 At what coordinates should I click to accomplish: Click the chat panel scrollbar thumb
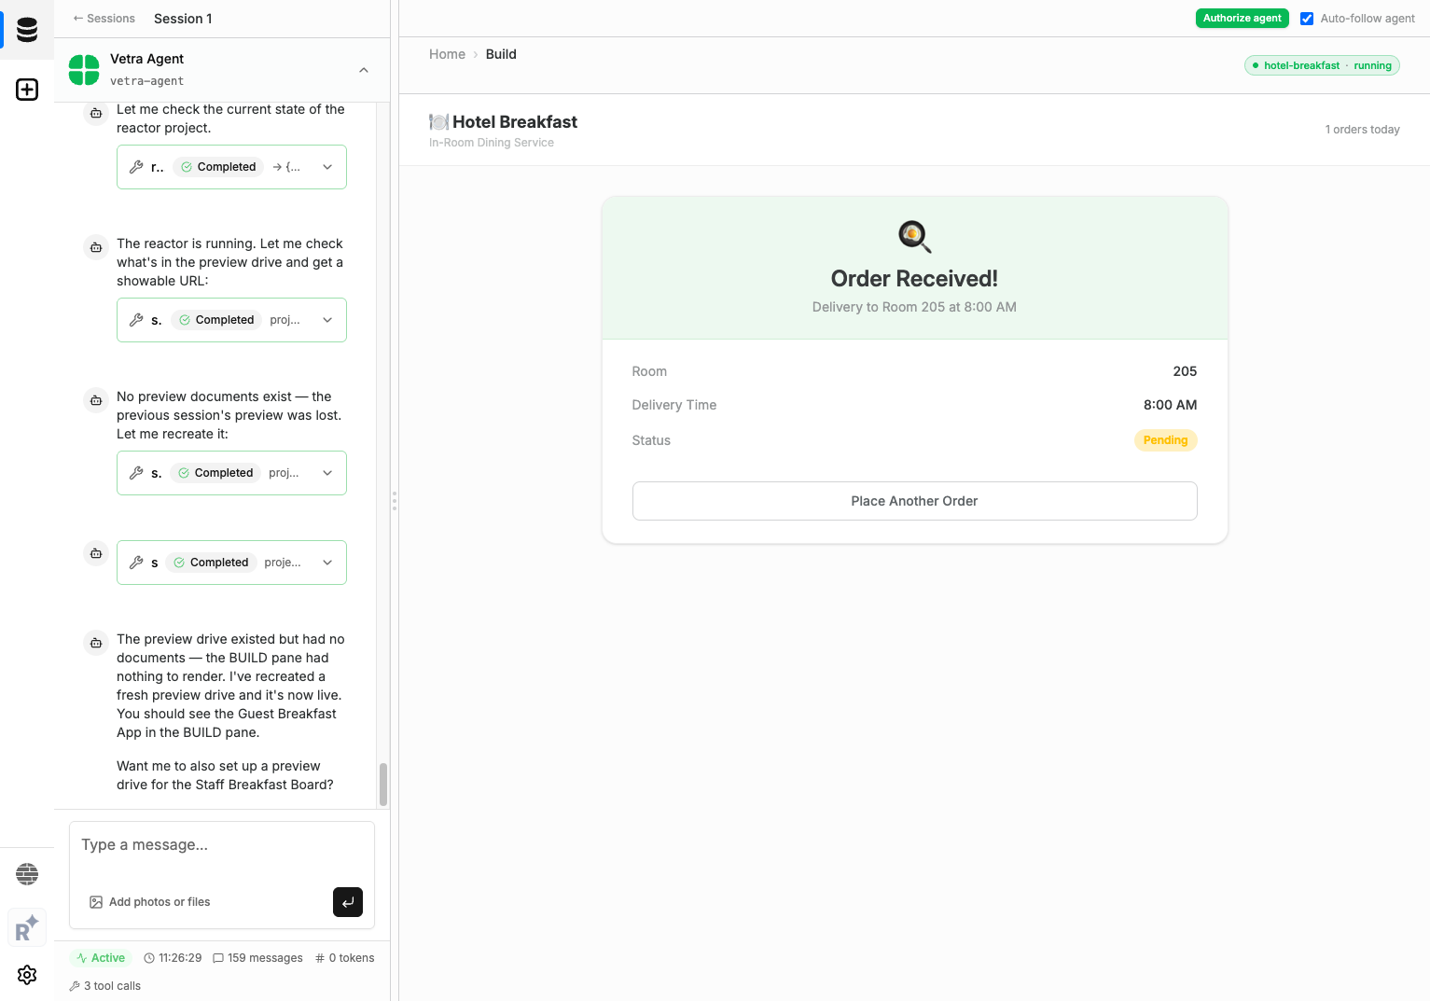[x=383, y=784]
